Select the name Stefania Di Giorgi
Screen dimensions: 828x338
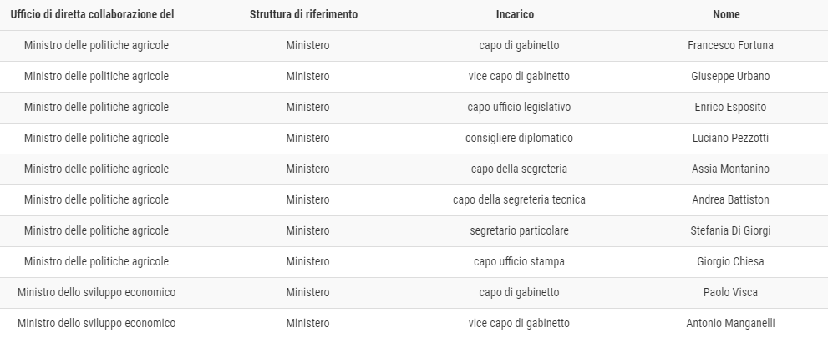tap(730, 230)
